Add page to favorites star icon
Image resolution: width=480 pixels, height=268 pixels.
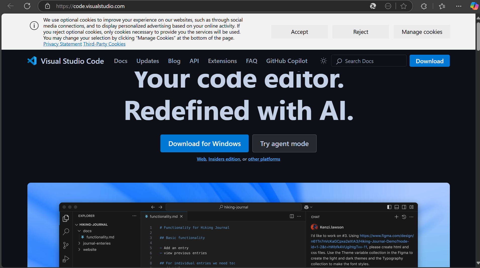(404, 6)
